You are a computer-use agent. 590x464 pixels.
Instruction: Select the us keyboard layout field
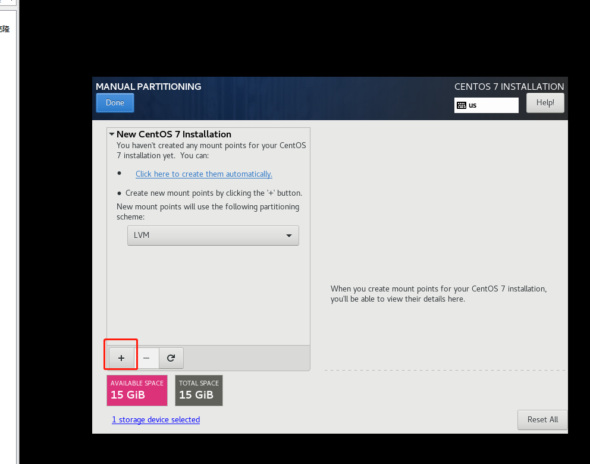[x=486, y=105]
